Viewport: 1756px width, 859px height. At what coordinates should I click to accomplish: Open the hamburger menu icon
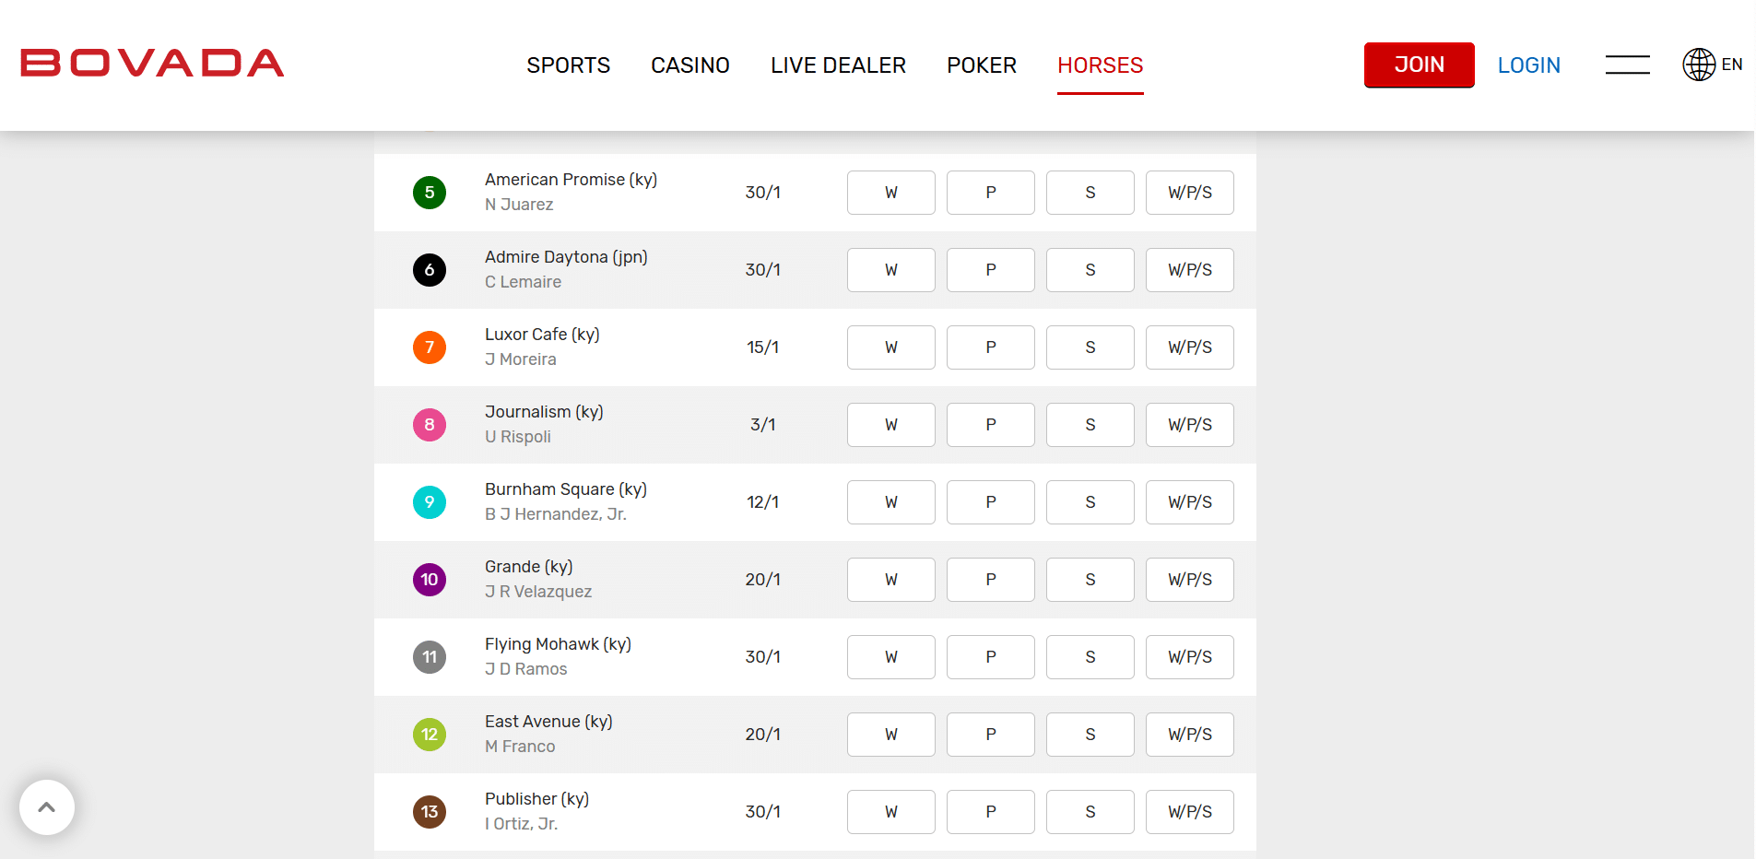click(x=1627, y=65)
